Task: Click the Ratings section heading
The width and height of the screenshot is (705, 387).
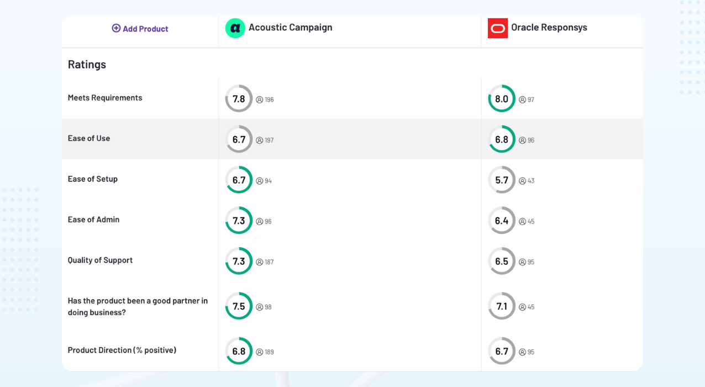Action: coord(87,64)
